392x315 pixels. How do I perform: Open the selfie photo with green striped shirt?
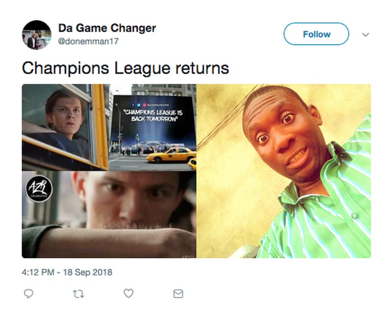284,171
